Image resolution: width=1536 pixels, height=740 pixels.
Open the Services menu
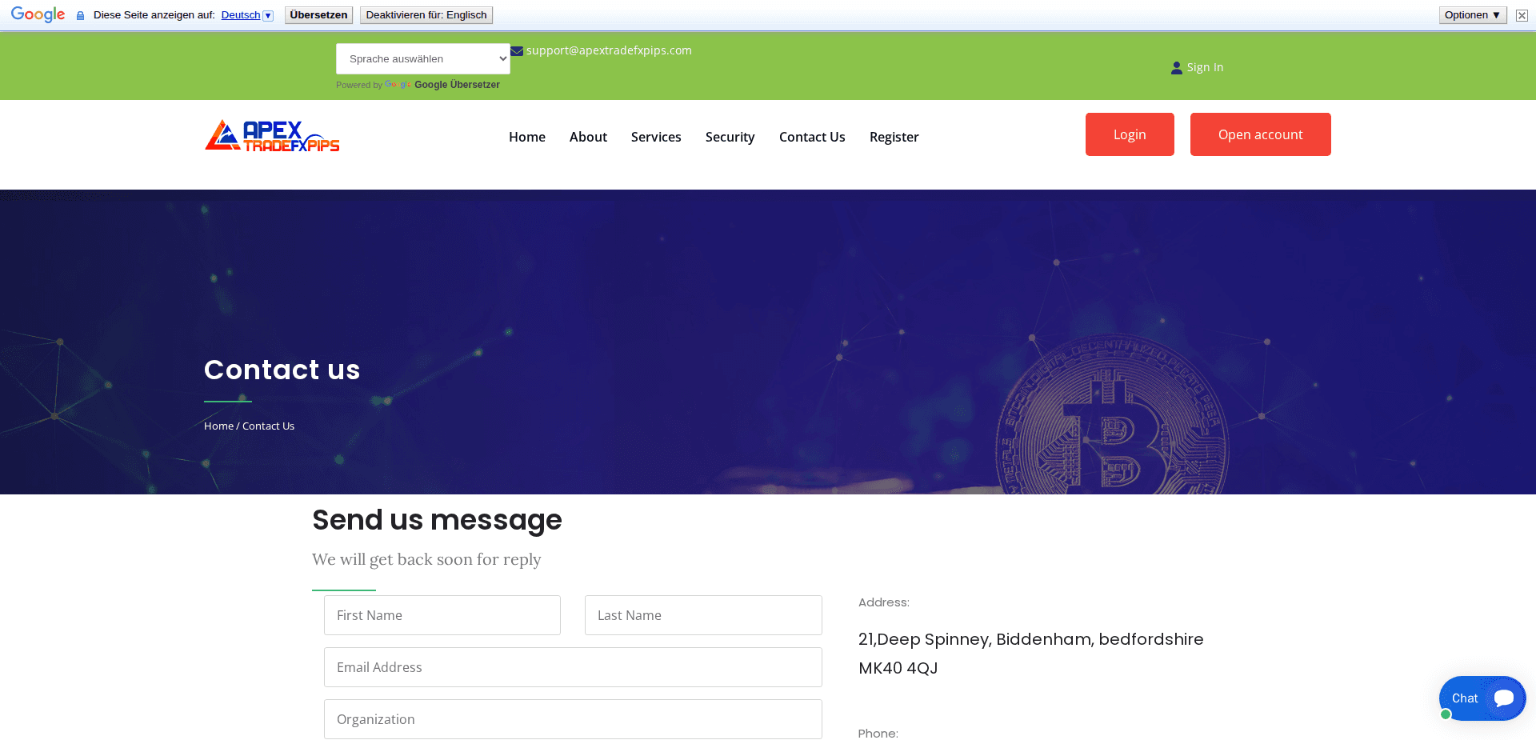pyautogui.click(x=656, y=137)
